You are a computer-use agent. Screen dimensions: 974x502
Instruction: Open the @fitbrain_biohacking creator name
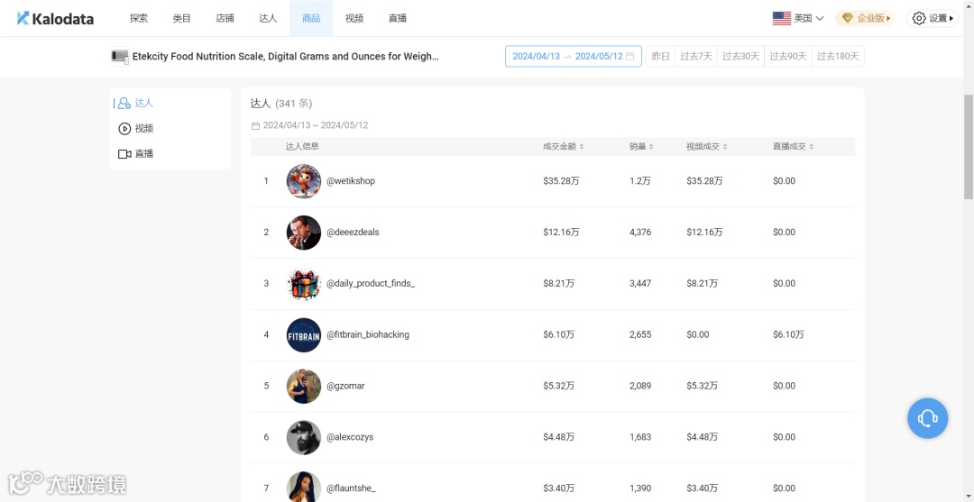point(368,334)
